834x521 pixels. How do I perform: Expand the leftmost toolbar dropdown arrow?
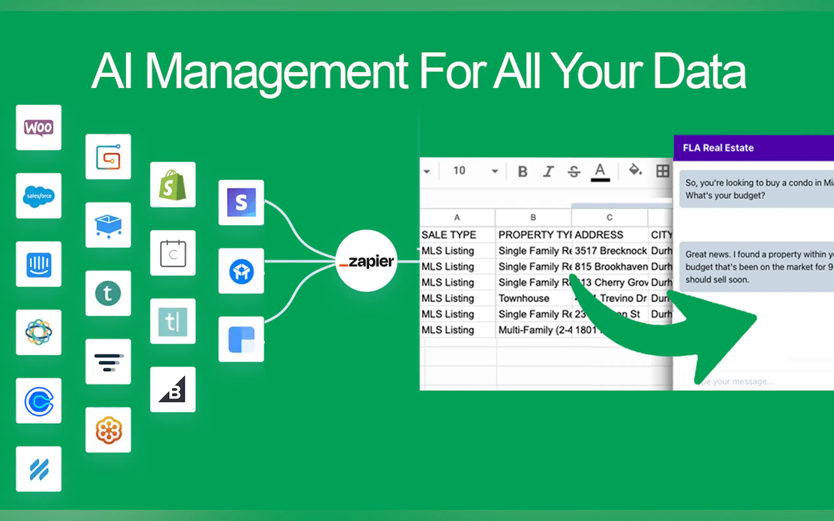427,171
